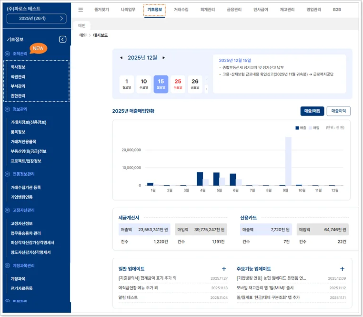Screen dimensions: 363x317
Task: Select the 매출 legend color swatch
Action: [x=297, y=128]
